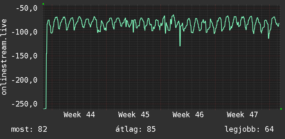Screen dimensions: 285x139
Task: Select the -150,0 y-axis value
Action: click(24, 56)
